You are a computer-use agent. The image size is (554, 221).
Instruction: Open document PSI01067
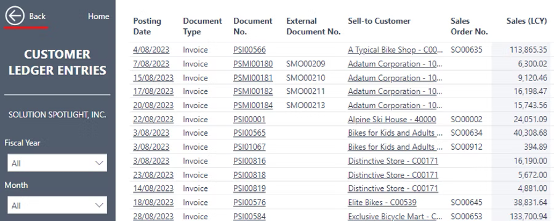[249, 147]
